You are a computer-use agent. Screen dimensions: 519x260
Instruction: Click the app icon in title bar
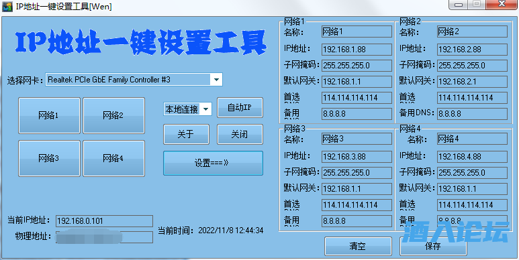click(7, 7)
